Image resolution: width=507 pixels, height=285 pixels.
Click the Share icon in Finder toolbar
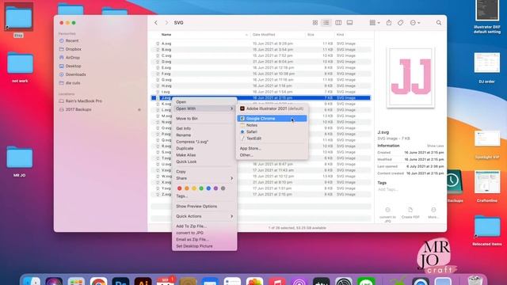389,23
